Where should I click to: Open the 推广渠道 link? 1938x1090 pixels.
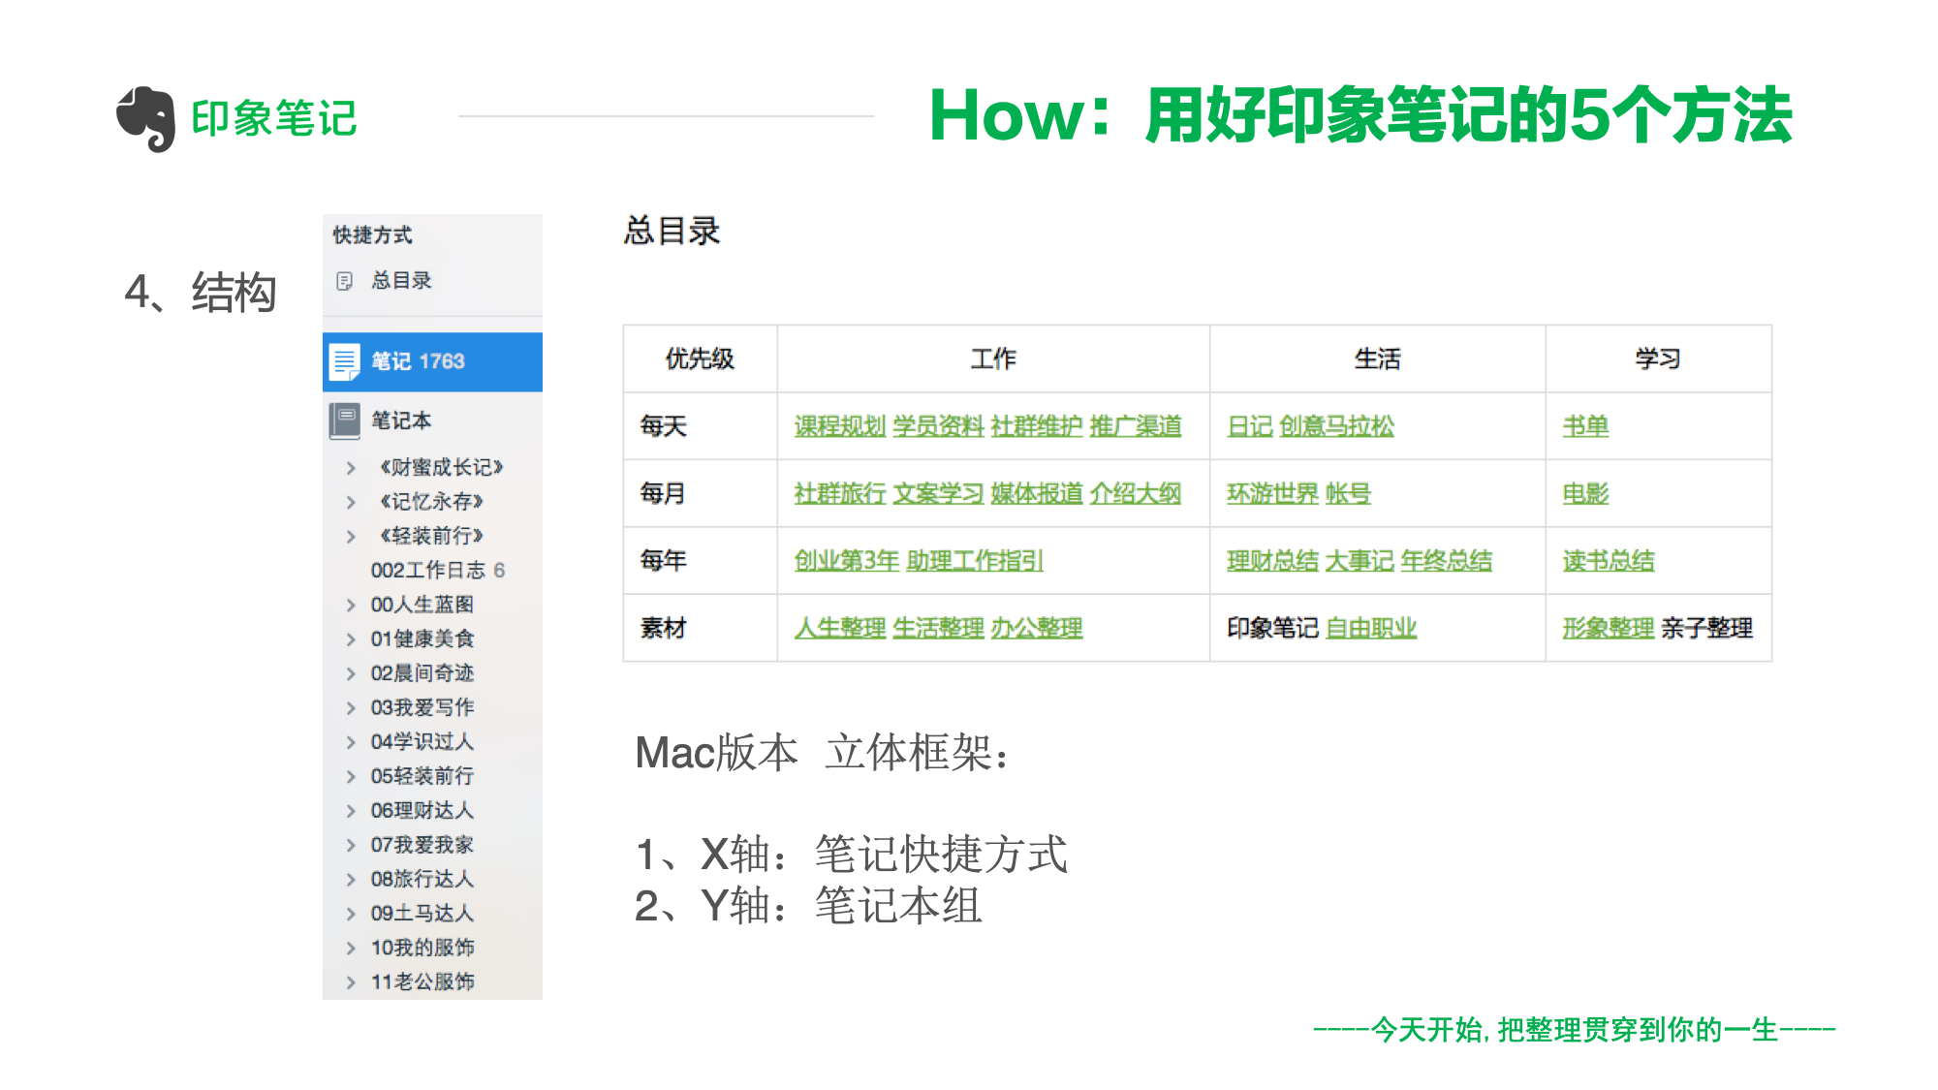1136,426
